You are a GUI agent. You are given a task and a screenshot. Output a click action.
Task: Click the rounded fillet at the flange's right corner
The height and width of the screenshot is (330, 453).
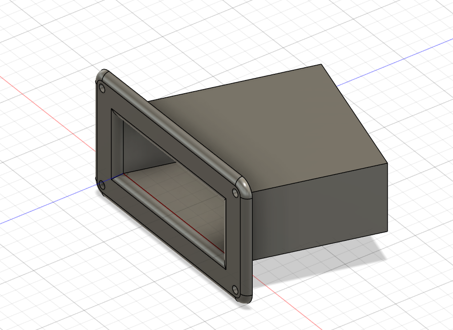pyautogui.click(x=244, y=186)
